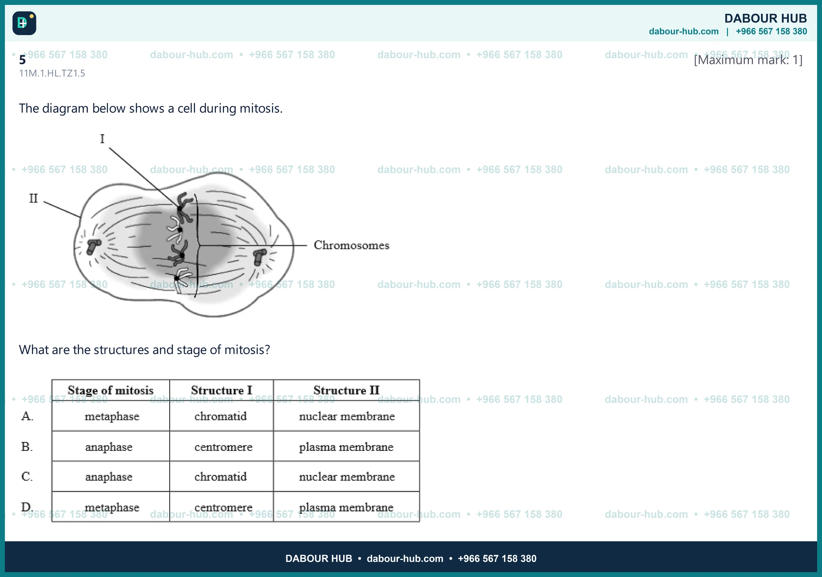Click metaphase in row D

[x=112, y=507]
